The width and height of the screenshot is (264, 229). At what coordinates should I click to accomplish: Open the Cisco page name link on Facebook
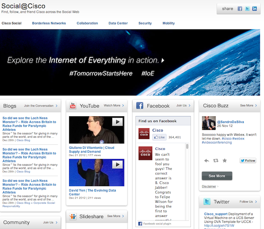[x=158, y=130]
